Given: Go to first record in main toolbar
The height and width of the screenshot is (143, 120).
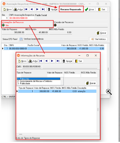Looking at the screenshot, I should pyautogui.click(x=26, y=9).
